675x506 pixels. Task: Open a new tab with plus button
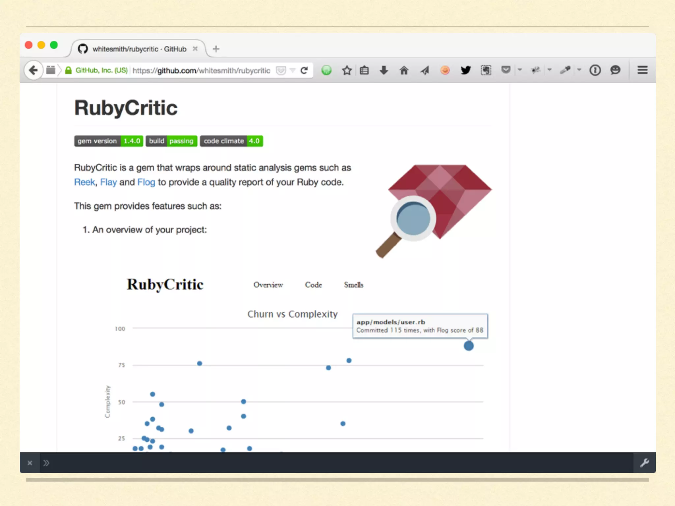216,49
